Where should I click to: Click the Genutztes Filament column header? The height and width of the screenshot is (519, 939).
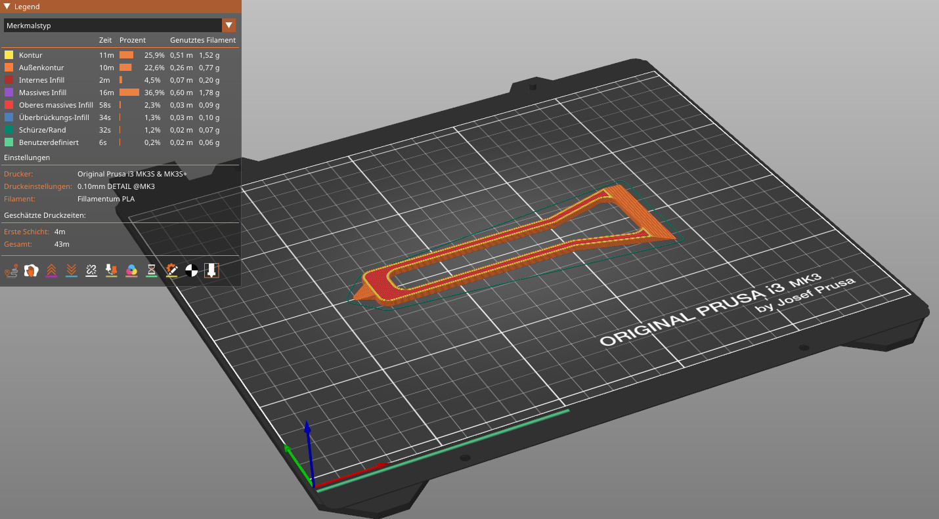pyautogui.click(x=203, y=41)
